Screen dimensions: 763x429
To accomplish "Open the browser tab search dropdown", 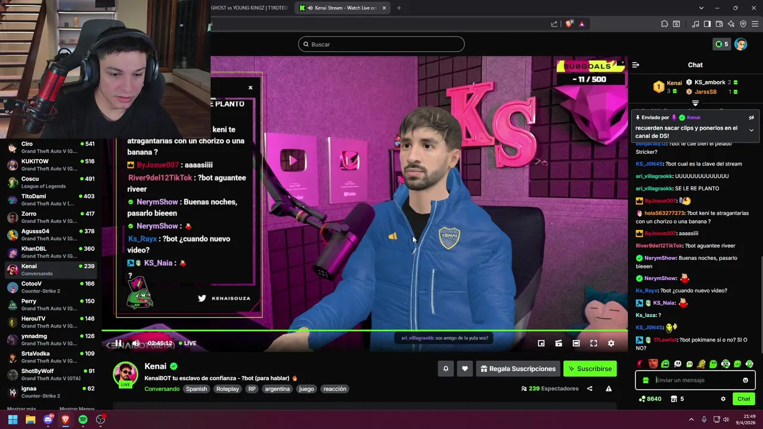I will pyautogui.click(x=702, y=8).
